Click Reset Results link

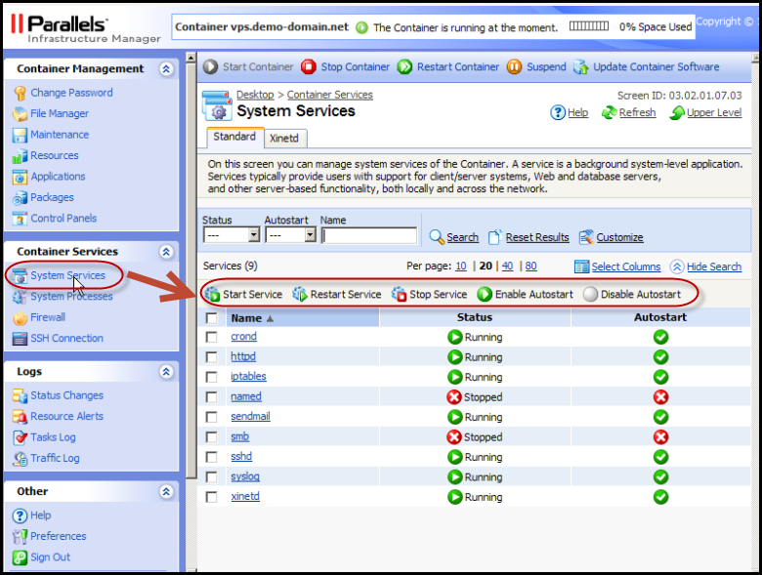click(537, 237)
